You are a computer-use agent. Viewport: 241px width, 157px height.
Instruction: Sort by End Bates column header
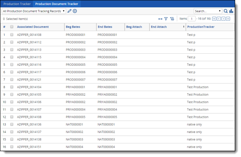[x=105, y=27]
